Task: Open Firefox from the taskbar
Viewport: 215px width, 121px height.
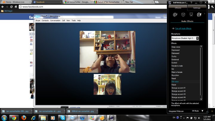Action: point(24,118)
